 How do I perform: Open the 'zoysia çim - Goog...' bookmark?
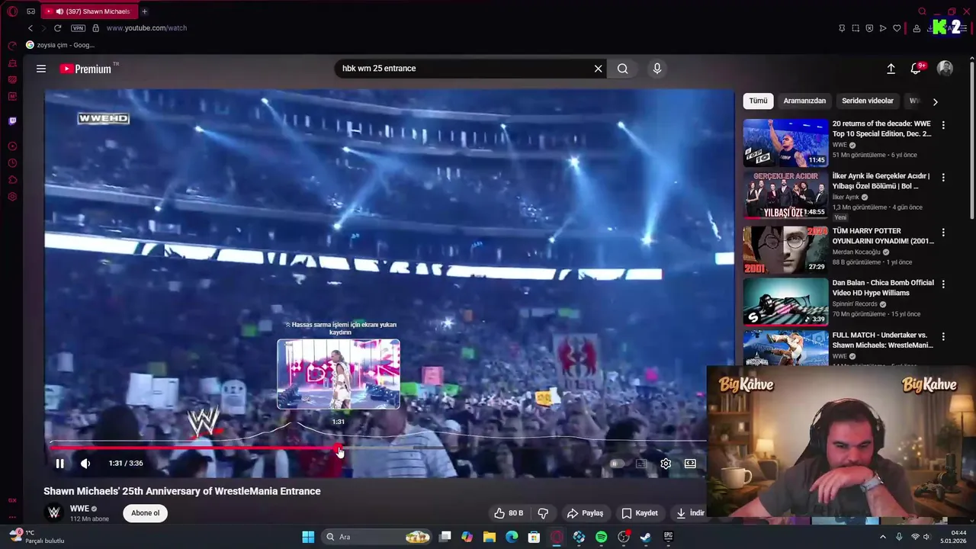60,45
